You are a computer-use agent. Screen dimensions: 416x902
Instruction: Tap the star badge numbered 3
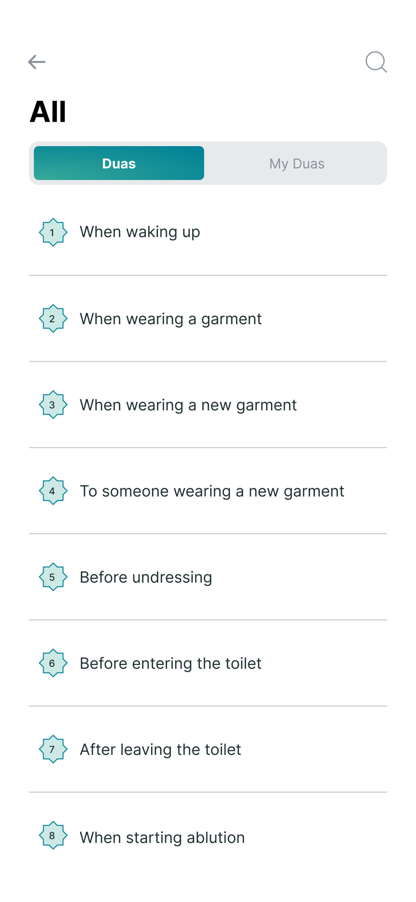[53, 404]
